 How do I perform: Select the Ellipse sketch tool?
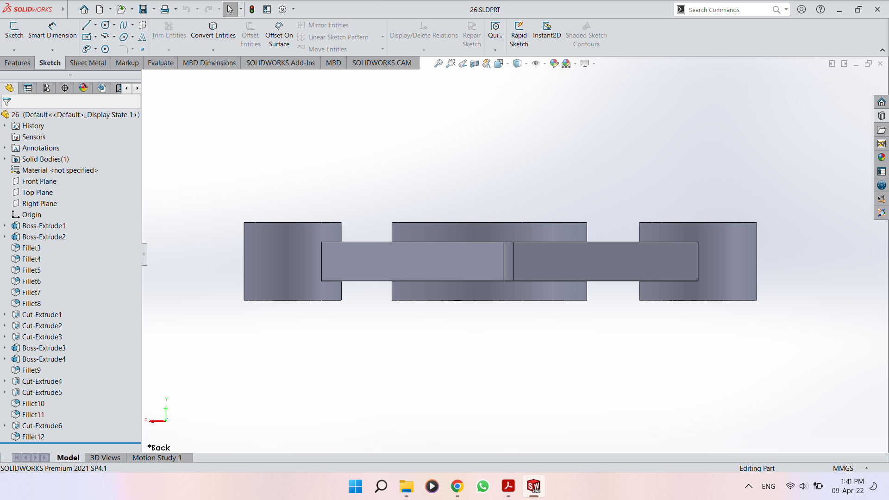click(x=123, y=37)
